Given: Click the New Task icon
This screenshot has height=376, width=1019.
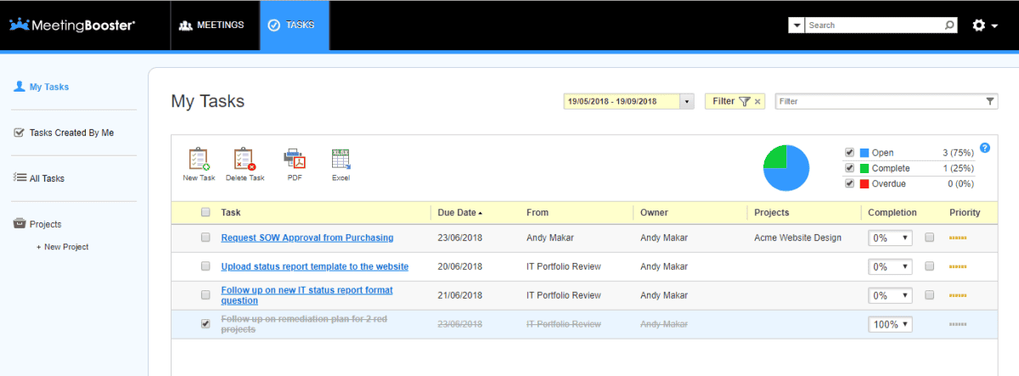Looking at the screenshot, I should [x=199, y=159].
